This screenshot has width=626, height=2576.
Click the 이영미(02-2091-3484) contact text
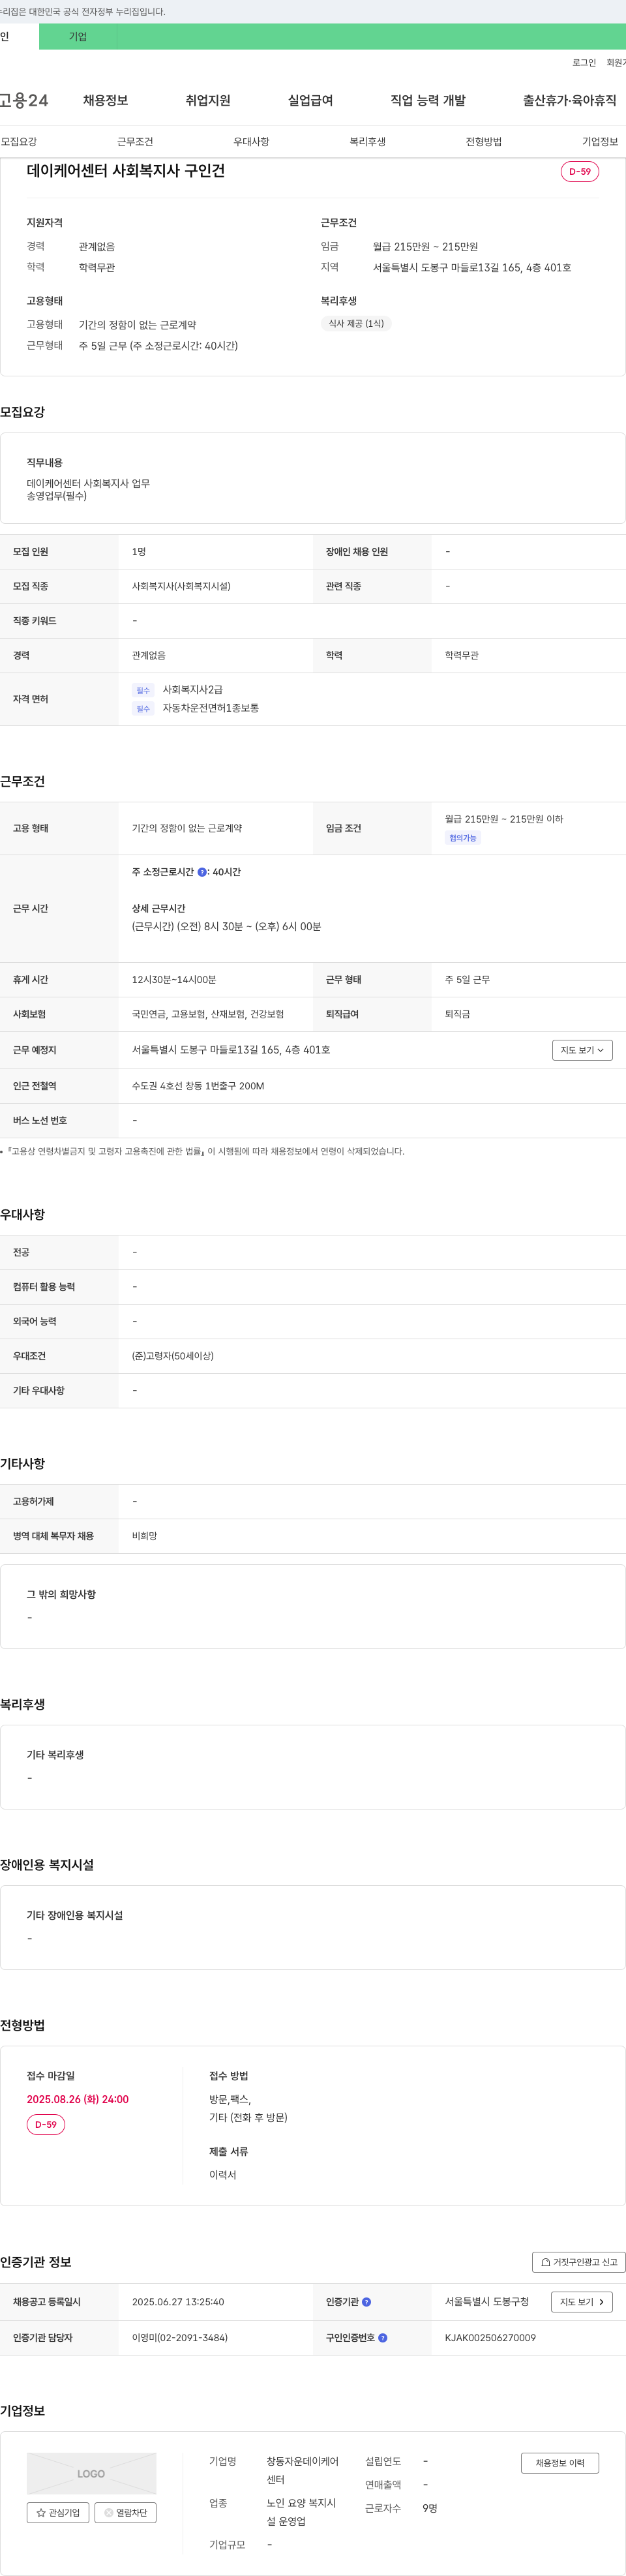pyautogui.click(x=180, y=2338)
